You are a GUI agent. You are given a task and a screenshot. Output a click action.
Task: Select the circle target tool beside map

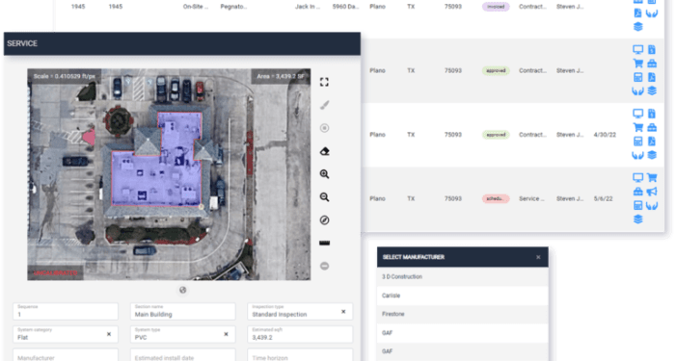(325, 128)
